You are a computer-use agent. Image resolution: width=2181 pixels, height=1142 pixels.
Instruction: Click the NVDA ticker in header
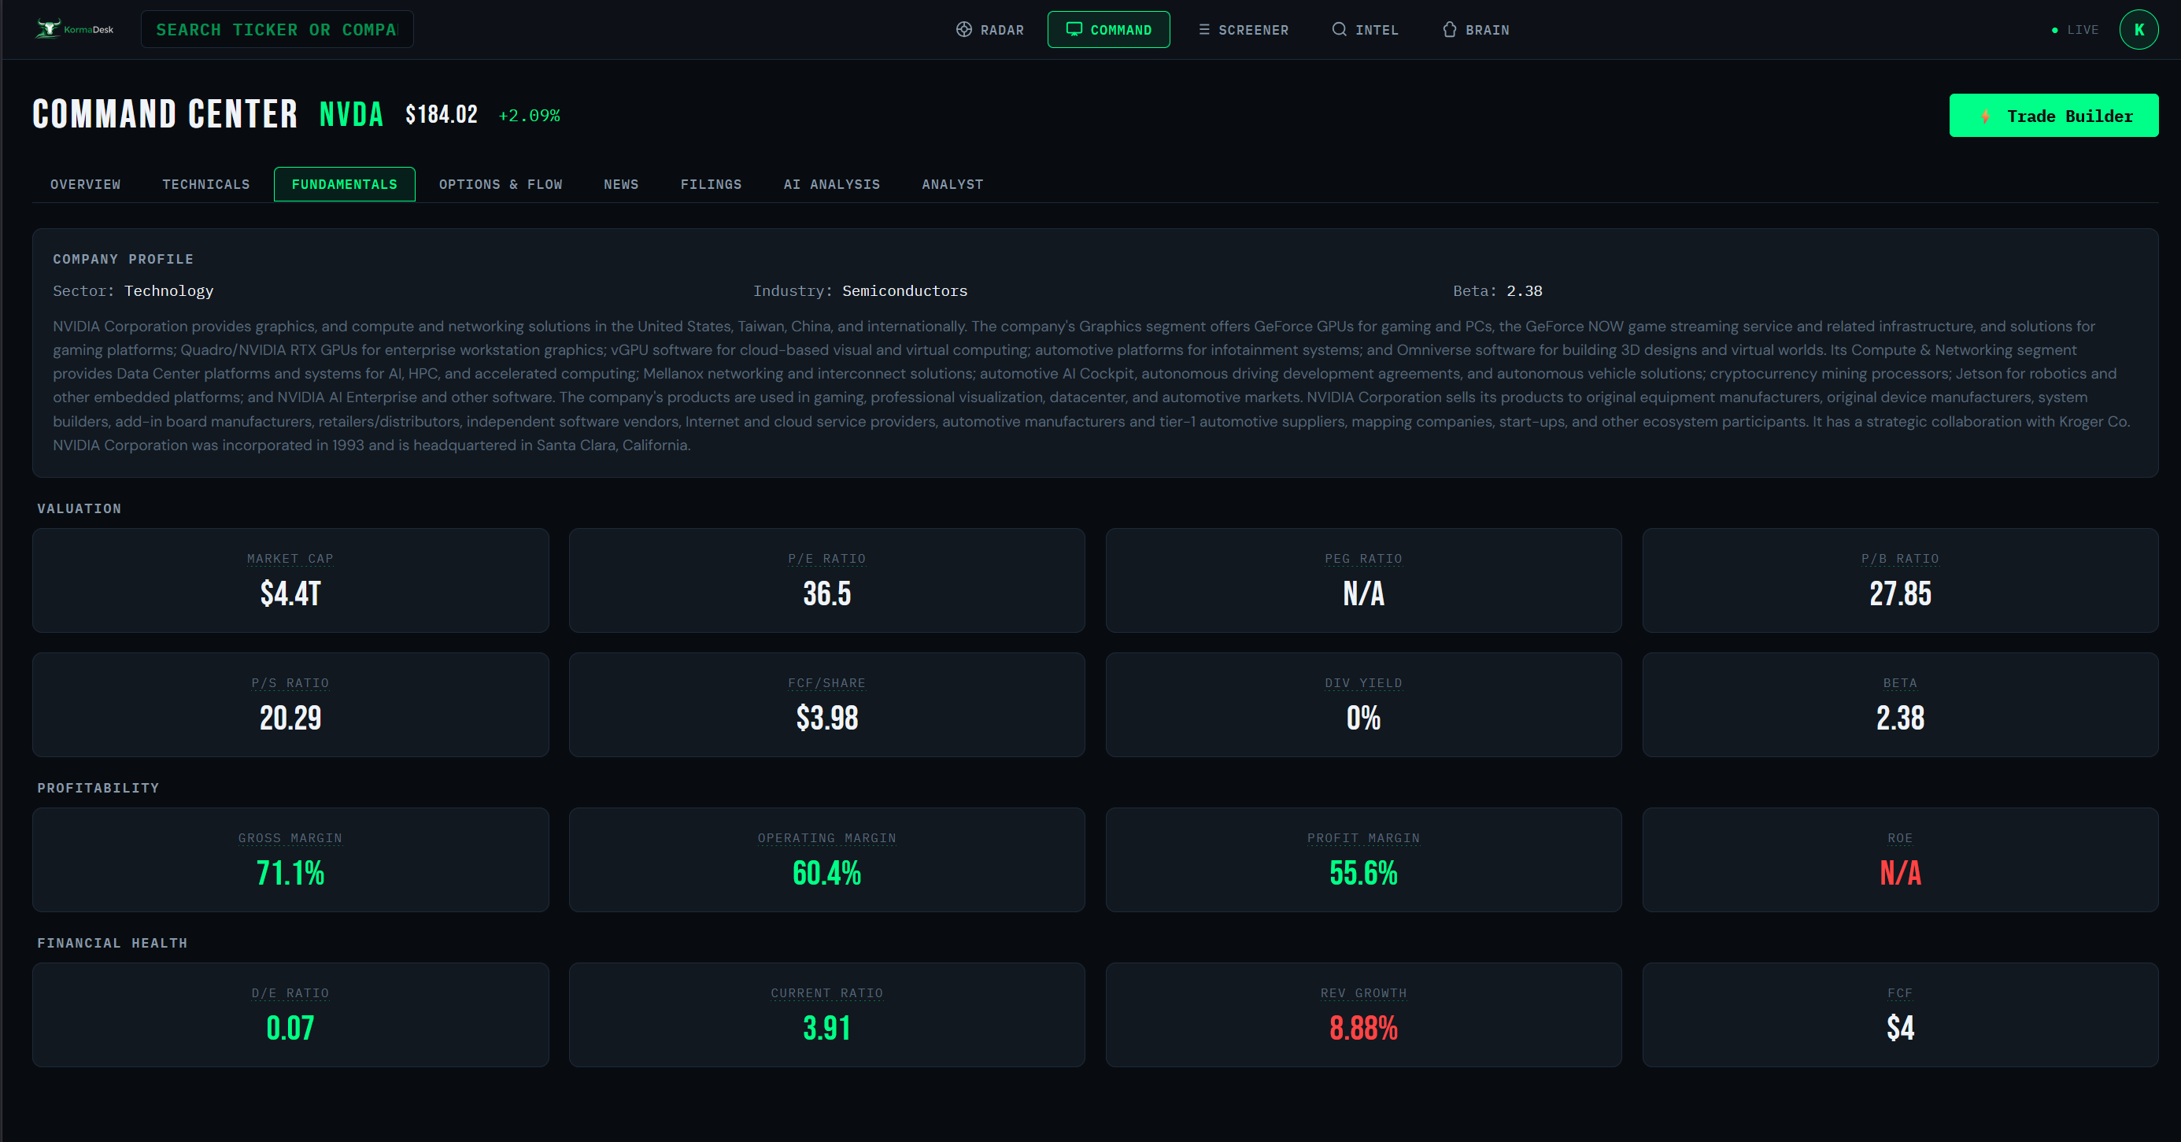[x=350, y=114]
